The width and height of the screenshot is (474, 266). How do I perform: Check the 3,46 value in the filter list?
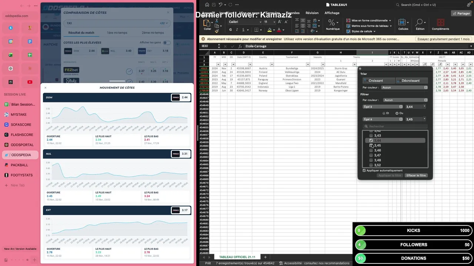(x=371, y=150)
